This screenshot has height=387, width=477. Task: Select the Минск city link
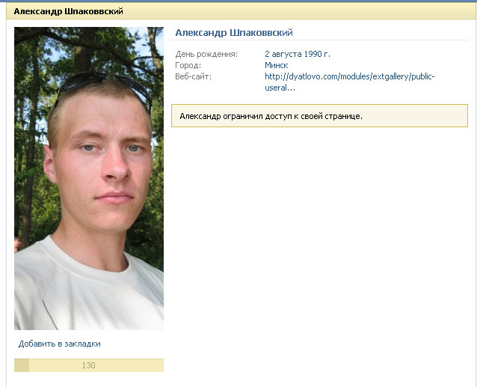[276, 65]
